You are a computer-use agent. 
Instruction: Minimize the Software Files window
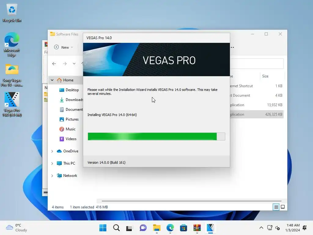pyautogui.click(x=252, y=34)
